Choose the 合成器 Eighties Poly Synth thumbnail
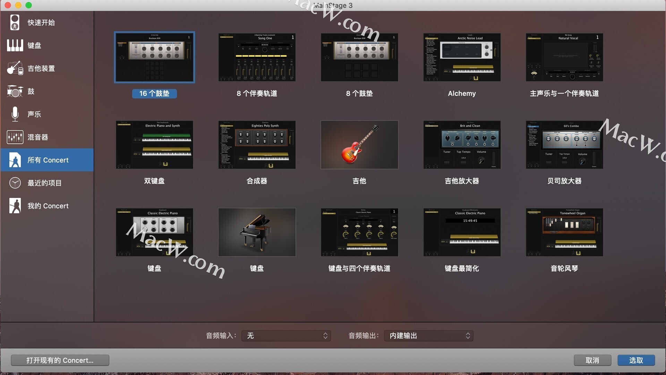The width and height of the screenshot is (666, 375). 257,145
